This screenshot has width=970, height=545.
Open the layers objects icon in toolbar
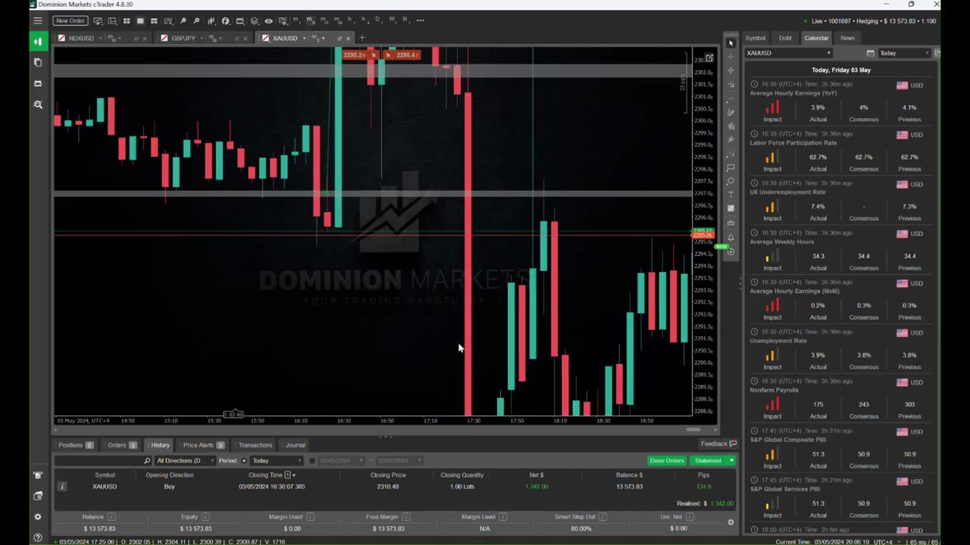254,20
